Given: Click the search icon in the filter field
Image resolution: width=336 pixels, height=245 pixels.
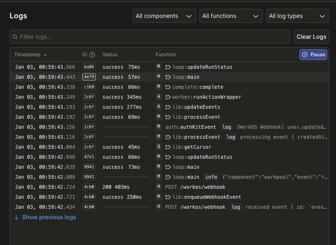Looking at the screenshot, I should (x=15, y=37).
